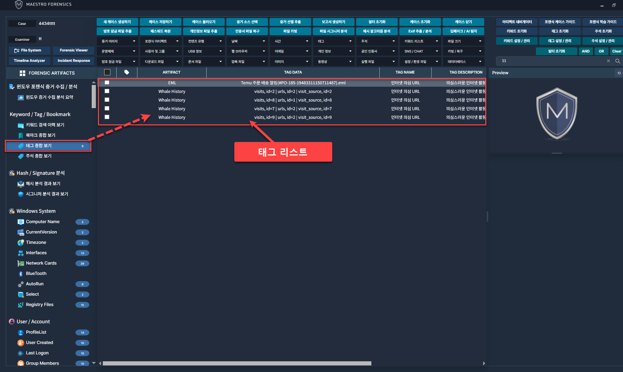The height and width of the screenshot is (372, 623).
Task: Click the Preview panel refresh icon
Action: (x=619, y=73)
